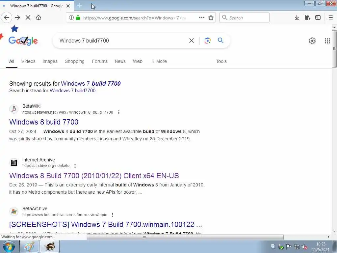Open the Firefox hamburger menu
The height and width of the screenshot is (253, 337).
[x=331, y=18]
